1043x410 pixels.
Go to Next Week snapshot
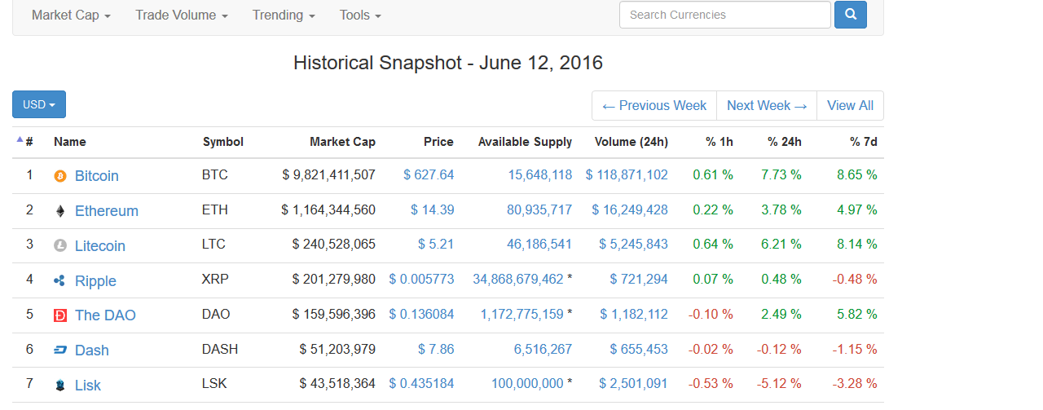pyautogui.click(x=767, y=106)
